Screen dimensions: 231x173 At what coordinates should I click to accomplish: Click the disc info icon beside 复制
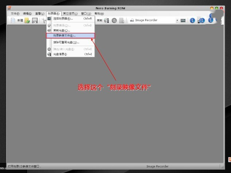point(107,20)
